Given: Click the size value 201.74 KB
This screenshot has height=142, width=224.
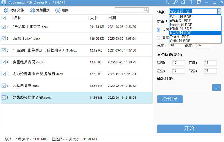Looking at the screenshot, I should tap(97, 27).
